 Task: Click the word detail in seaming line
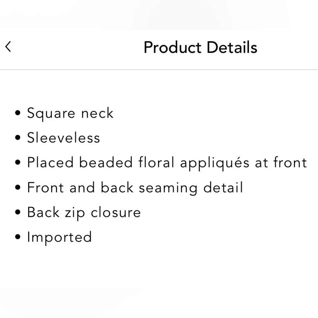coord(223,188)
